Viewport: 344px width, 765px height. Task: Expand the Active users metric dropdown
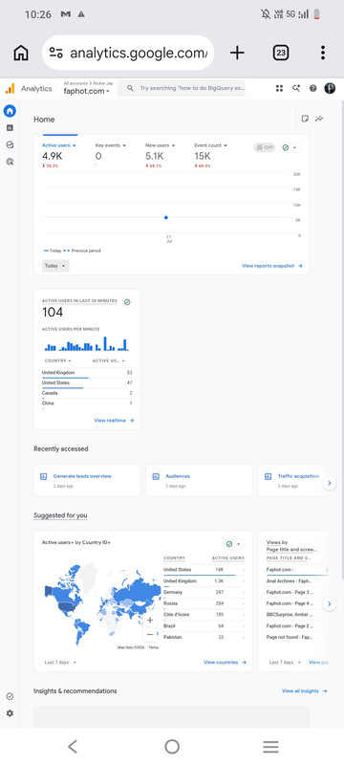tap(59, 145)
